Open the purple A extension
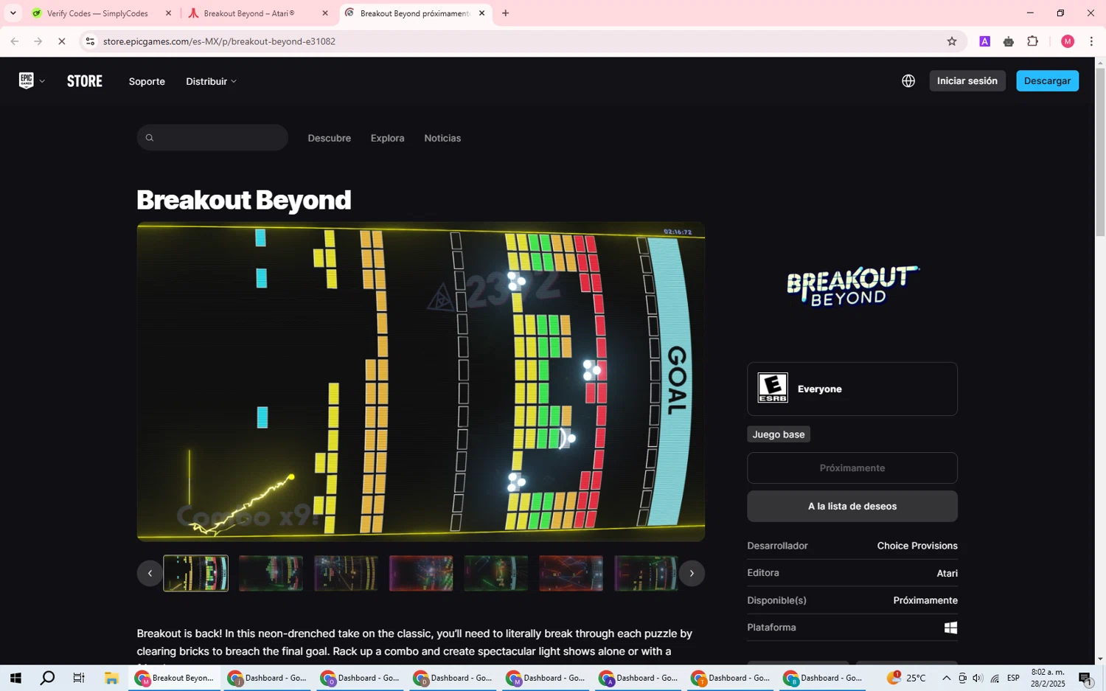 984,41
